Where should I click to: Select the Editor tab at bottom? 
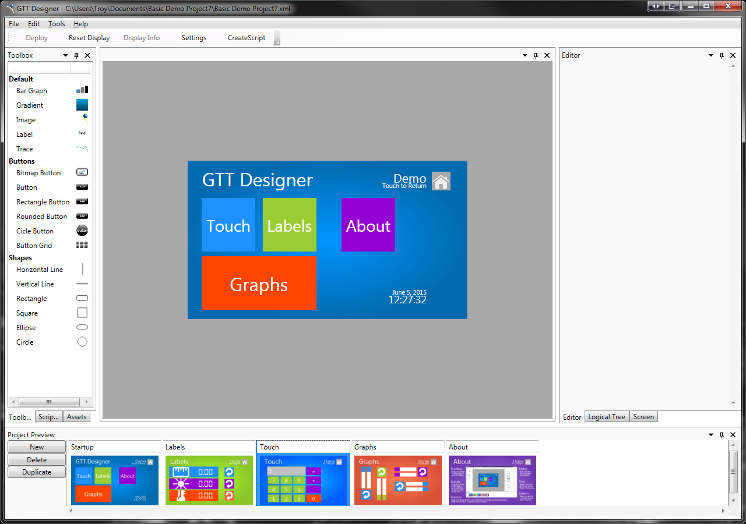[x=572, y=417]
